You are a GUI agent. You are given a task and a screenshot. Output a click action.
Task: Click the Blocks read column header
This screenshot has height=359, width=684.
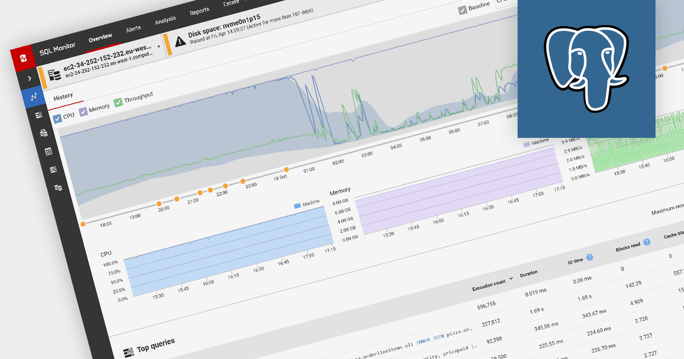(628, 246)
